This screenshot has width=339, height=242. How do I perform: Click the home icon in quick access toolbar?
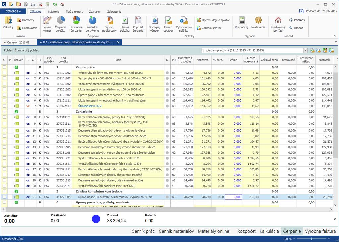tap(62, 4)
